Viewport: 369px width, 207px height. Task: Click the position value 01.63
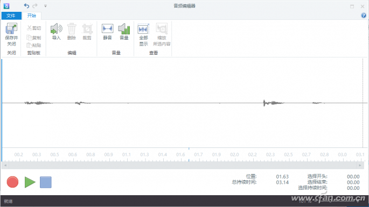[x=282, y=176]
